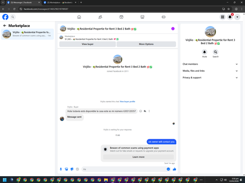Click Learn more about payment scams
The image size is (245, 183).
click(x=139, y=157)
